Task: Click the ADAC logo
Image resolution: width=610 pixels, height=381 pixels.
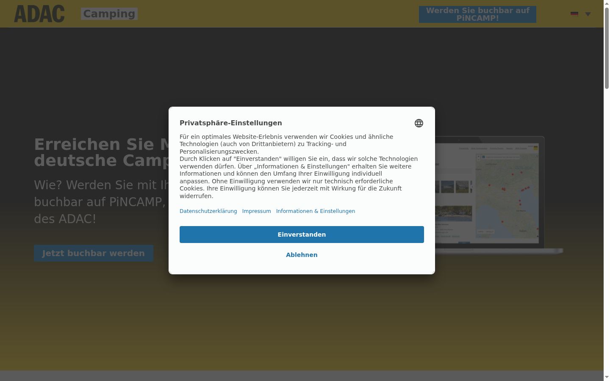Action: click(39, 14)
